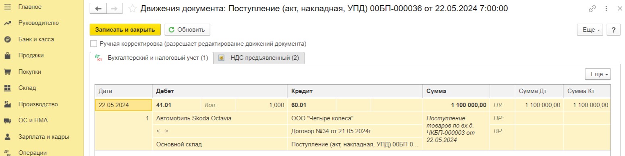
Task: Expand the top Еще dropdown button
Action: pos(590,30)
